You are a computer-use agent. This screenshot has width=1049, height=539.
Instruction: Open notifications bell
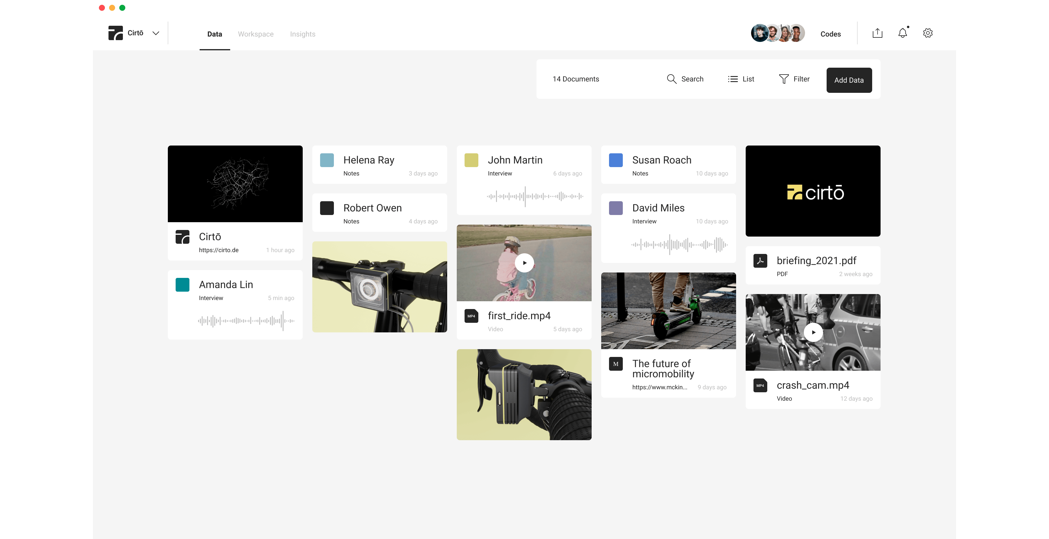[903, 33]
